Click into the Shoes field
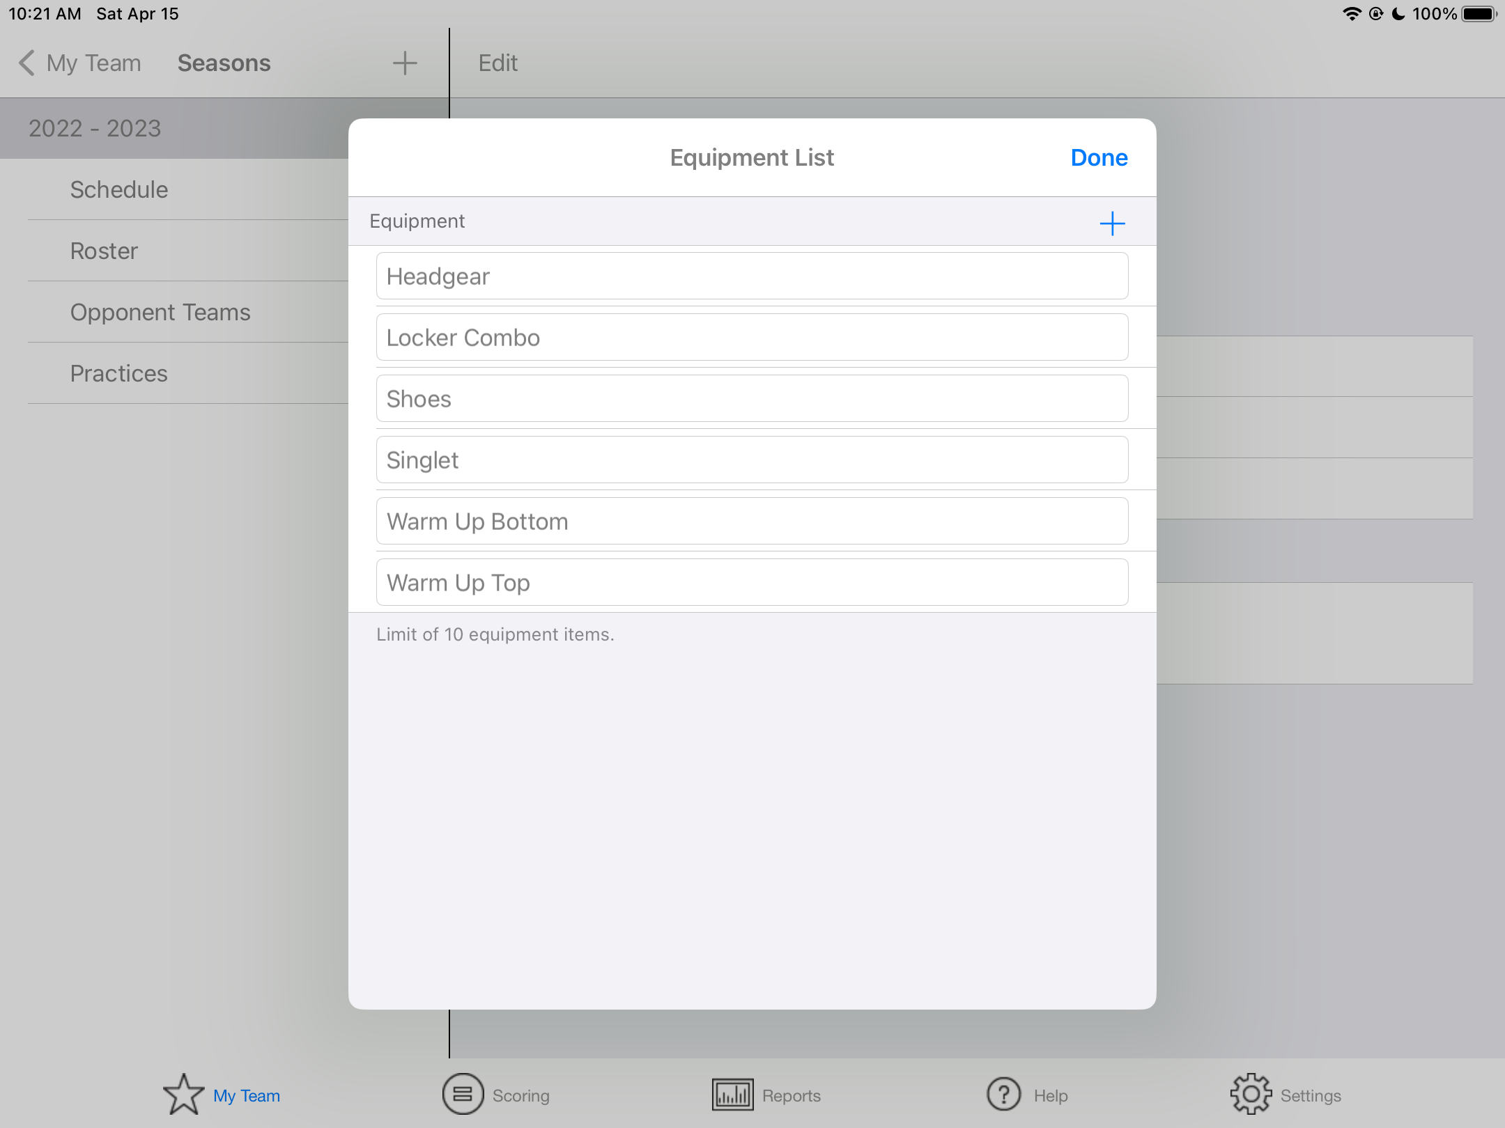The image size is (1505, 1128). [x=751, y=399]
